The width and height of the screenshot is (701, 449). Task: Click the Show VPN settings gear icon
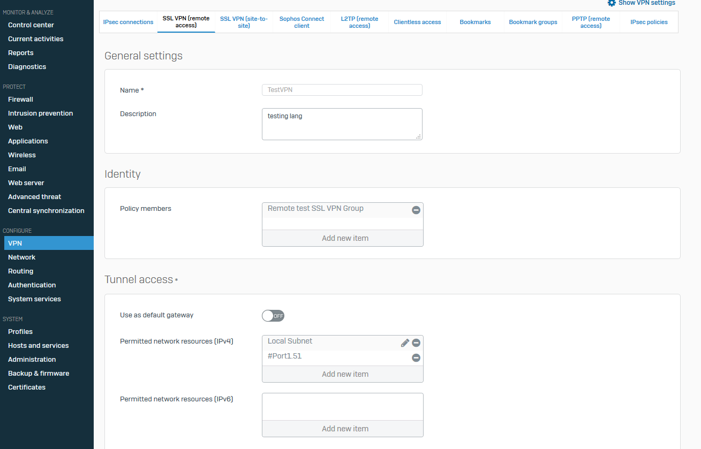coord(612,3)
